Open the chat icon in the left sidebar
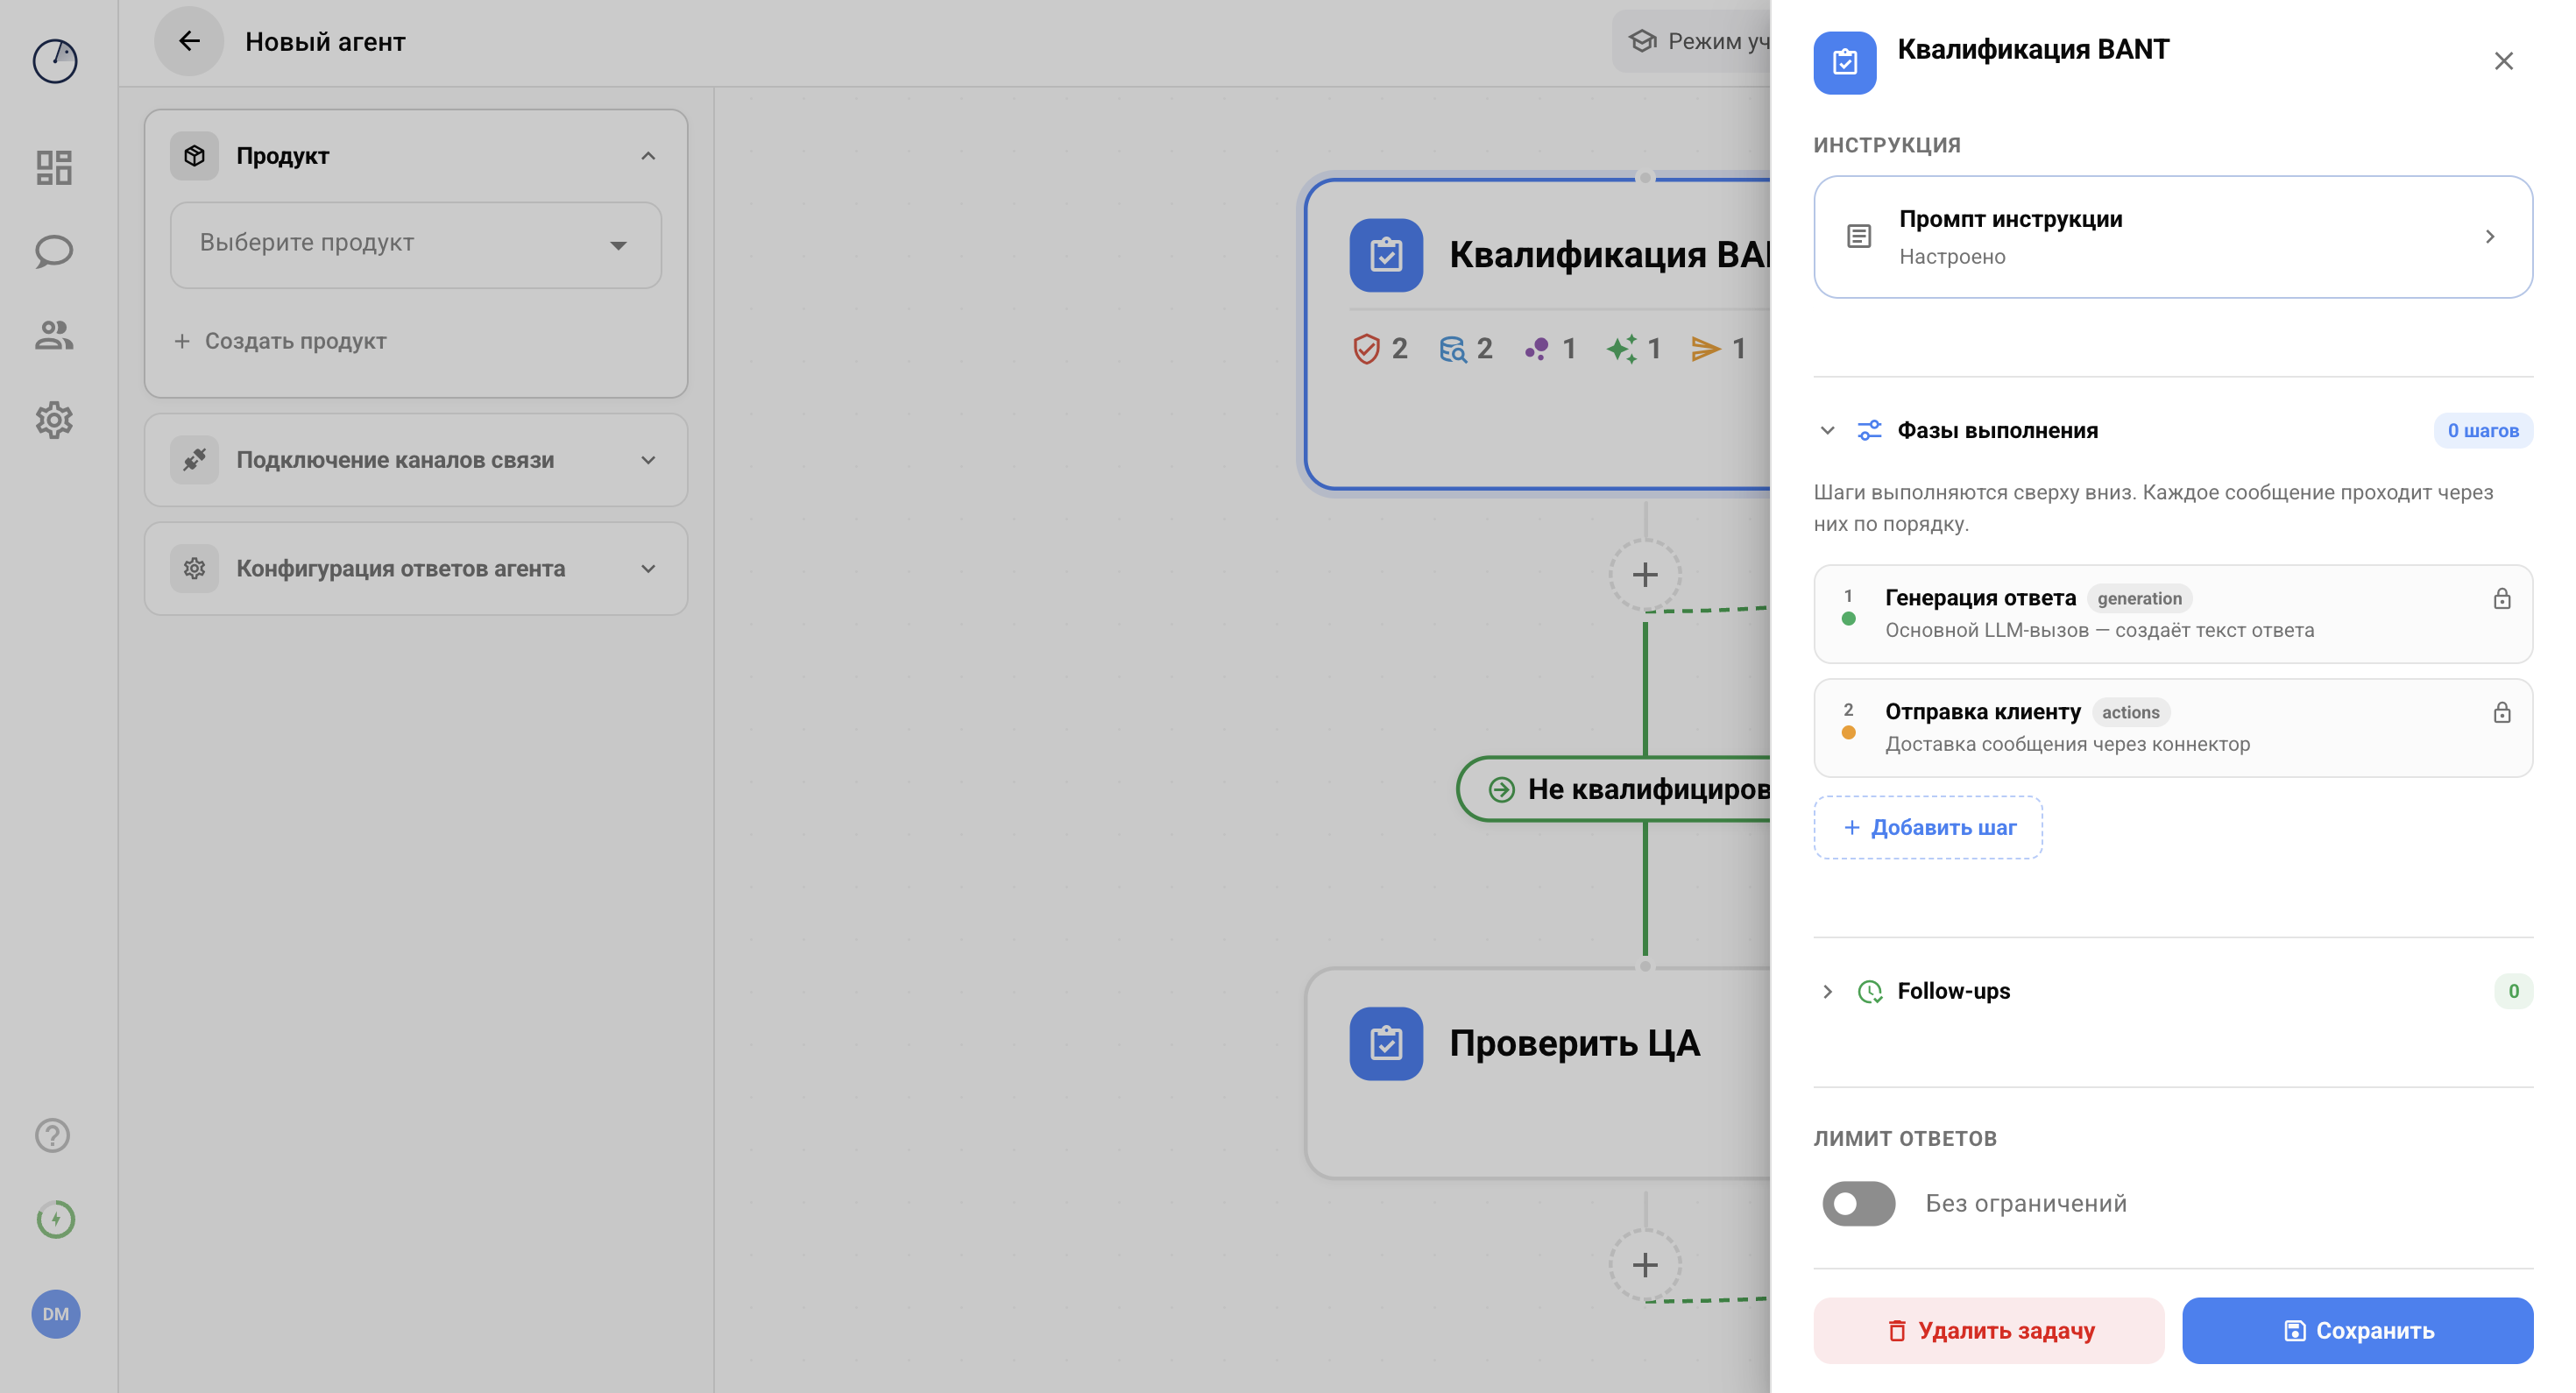 [x=54, y=251]
